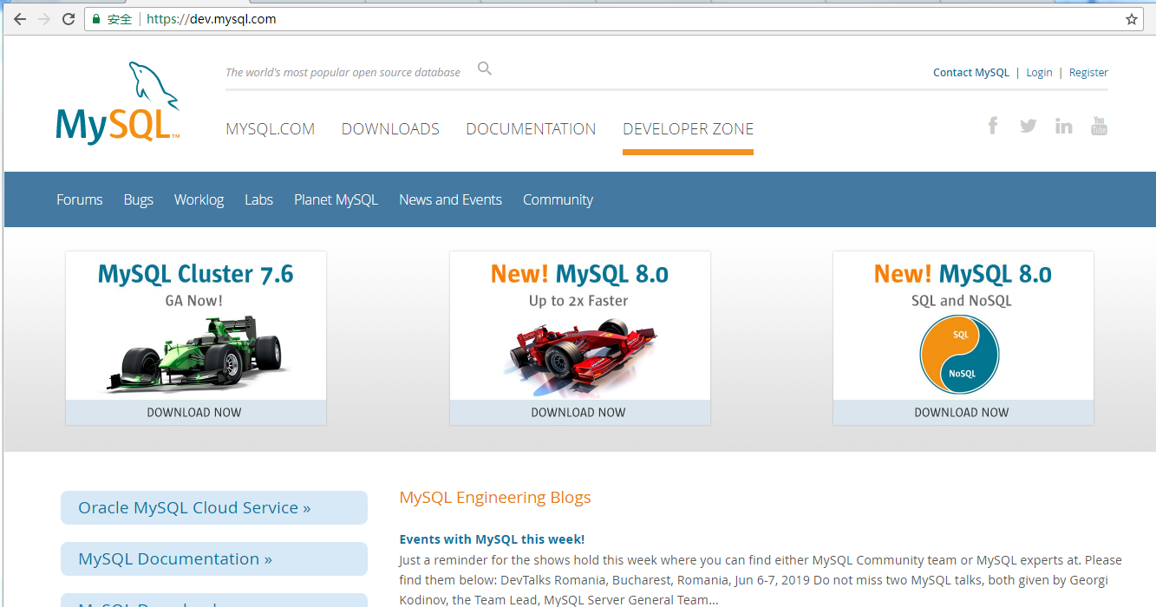Open Worklog in blue menu
Image resolution: width=1156 pixels, height=607 pixels.
click(199, 199)
